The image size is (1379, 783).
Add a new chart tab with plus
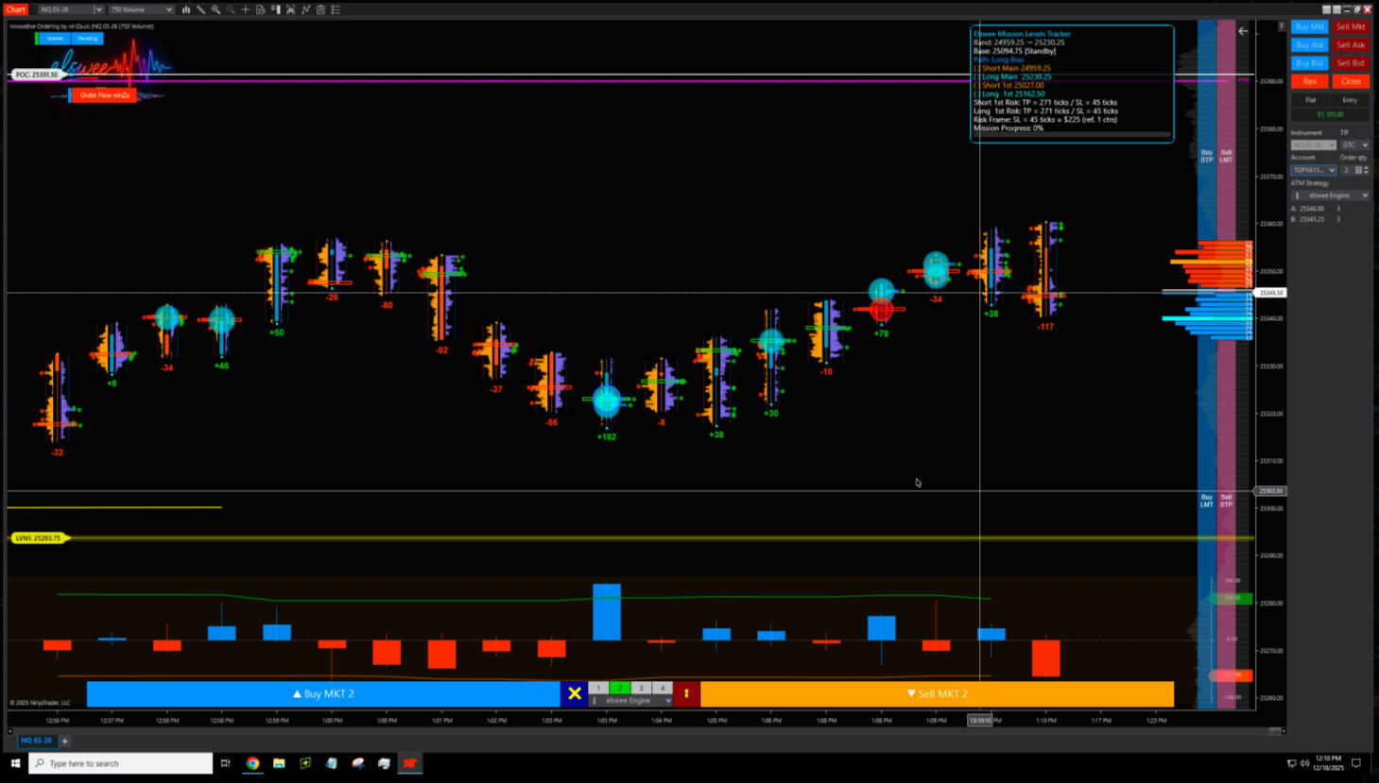coord(65,740)
